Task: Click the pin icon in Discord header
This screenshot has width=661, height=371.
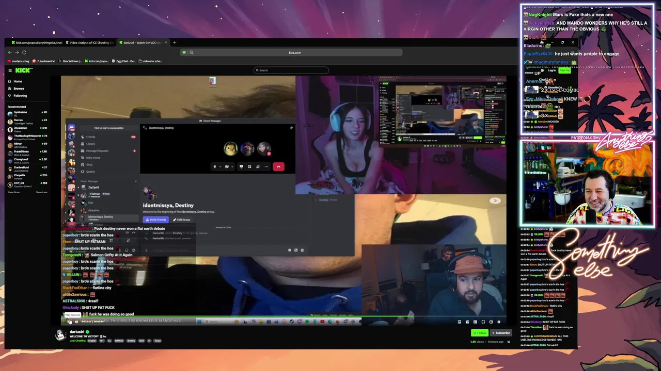Action: 292,128
